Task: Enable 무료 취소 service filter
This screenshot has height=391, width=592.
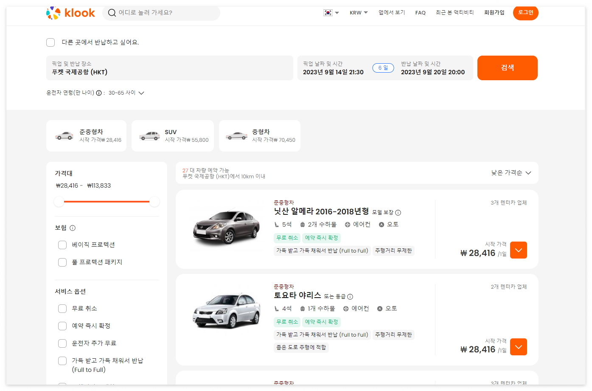Action: [62, 309]
